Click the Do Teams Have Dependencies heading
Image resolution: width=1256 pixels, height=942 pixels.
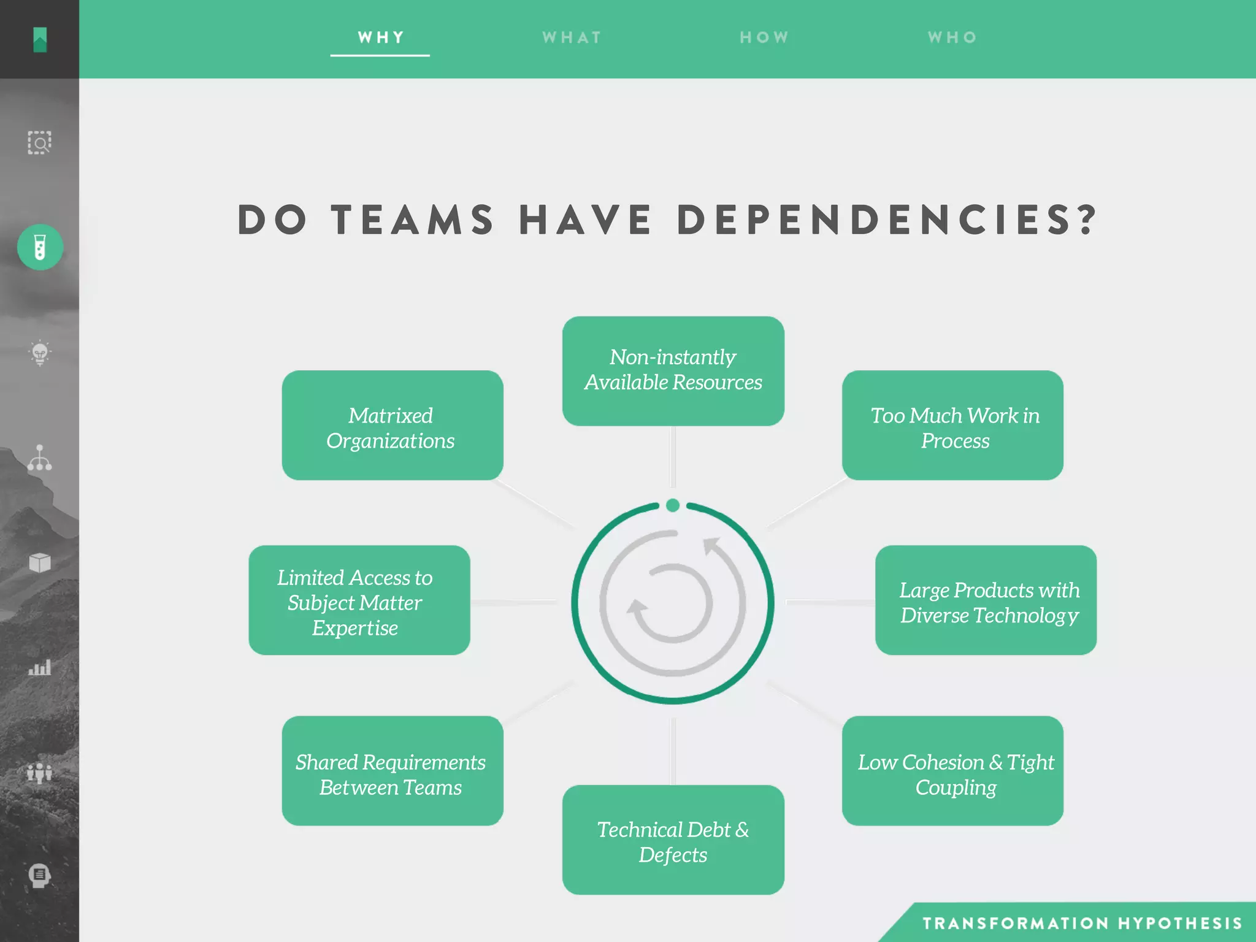click(667, 220)
